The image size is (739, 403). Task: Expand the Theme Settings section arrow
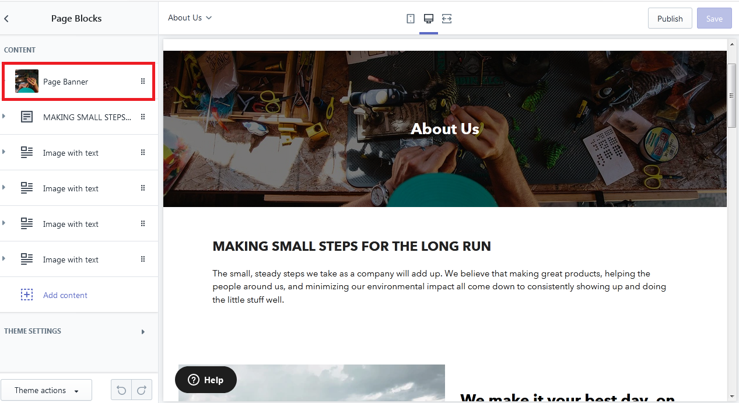(143, 332)
